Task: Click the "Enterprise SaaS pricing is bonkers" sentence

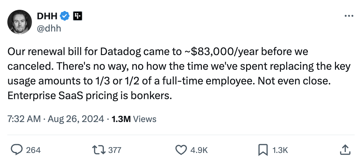Action: tap(89, 96)
